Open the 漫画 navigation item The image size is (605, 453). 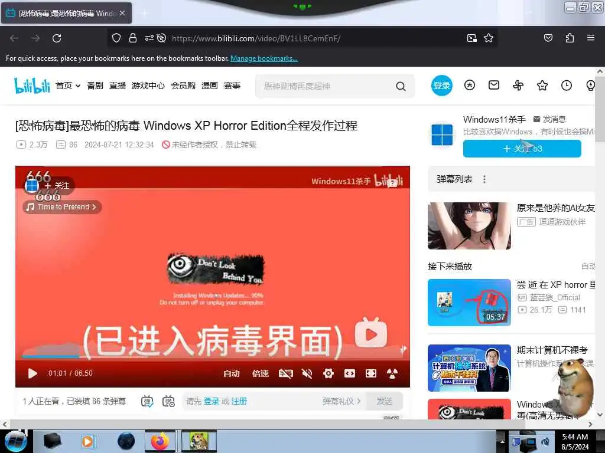(210, 86)
